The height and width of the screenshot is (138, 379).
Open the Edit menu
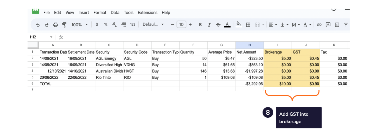coord(57,13)
